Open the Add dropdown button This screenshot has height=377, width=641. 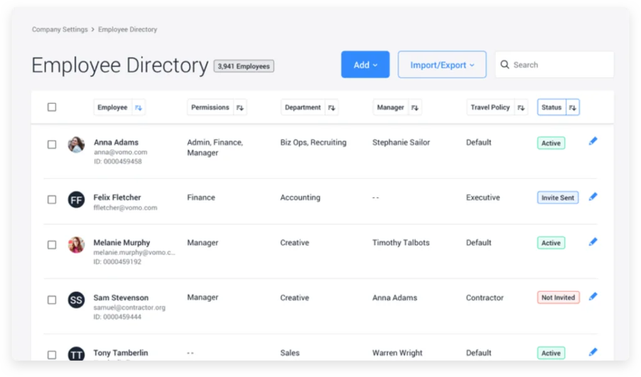(x=366, y=65)
